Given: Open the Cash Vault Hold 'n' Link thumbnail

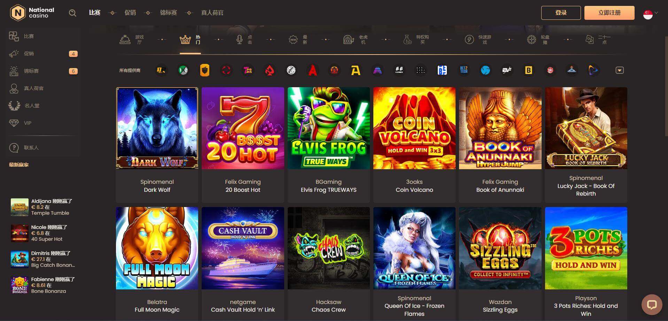Looking at the screenshot, I should [x=243, y=248].
